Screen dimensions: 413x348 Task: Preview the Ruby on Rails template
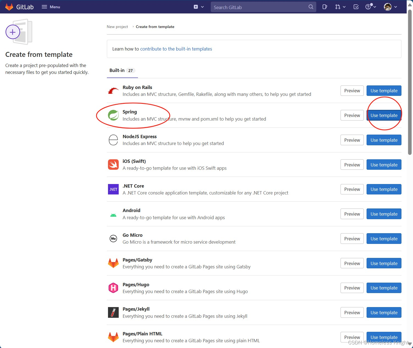coord(352,91)
